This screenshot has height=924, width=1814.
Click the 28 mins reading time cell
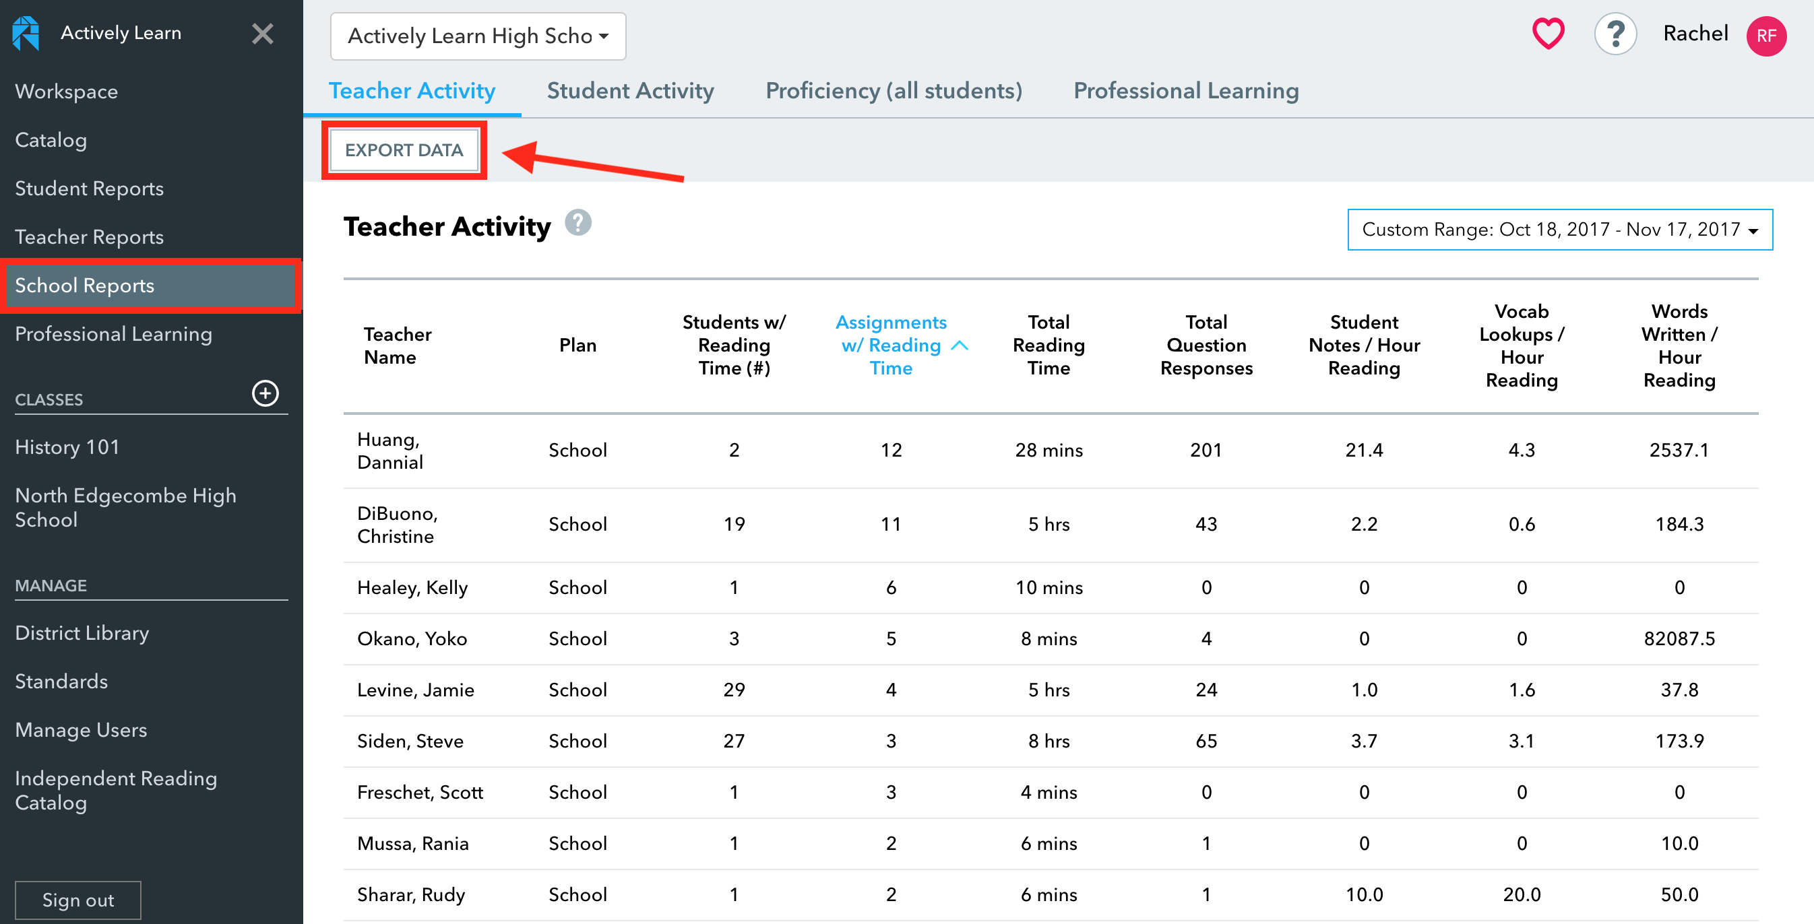click(x=1049, y=451)
